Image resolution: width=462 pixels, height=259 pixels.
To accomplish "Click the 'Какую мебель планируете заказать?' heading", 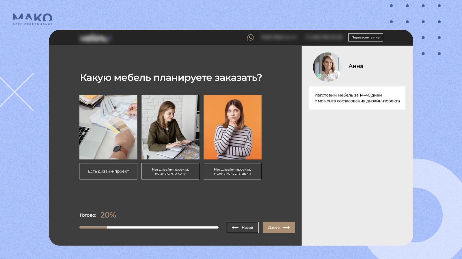I will [171, 78].
